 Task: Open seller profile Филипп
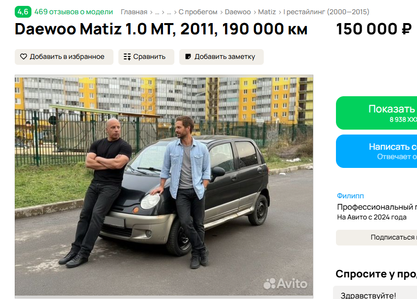[350, 196]
